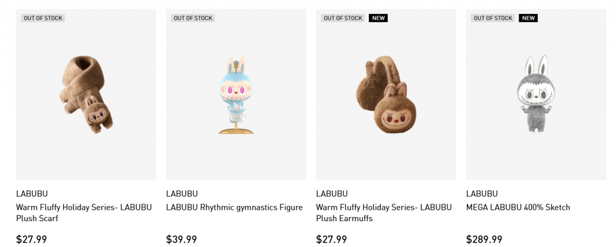Click the $39.99 price of gymnastics figure

pos(182,239)
